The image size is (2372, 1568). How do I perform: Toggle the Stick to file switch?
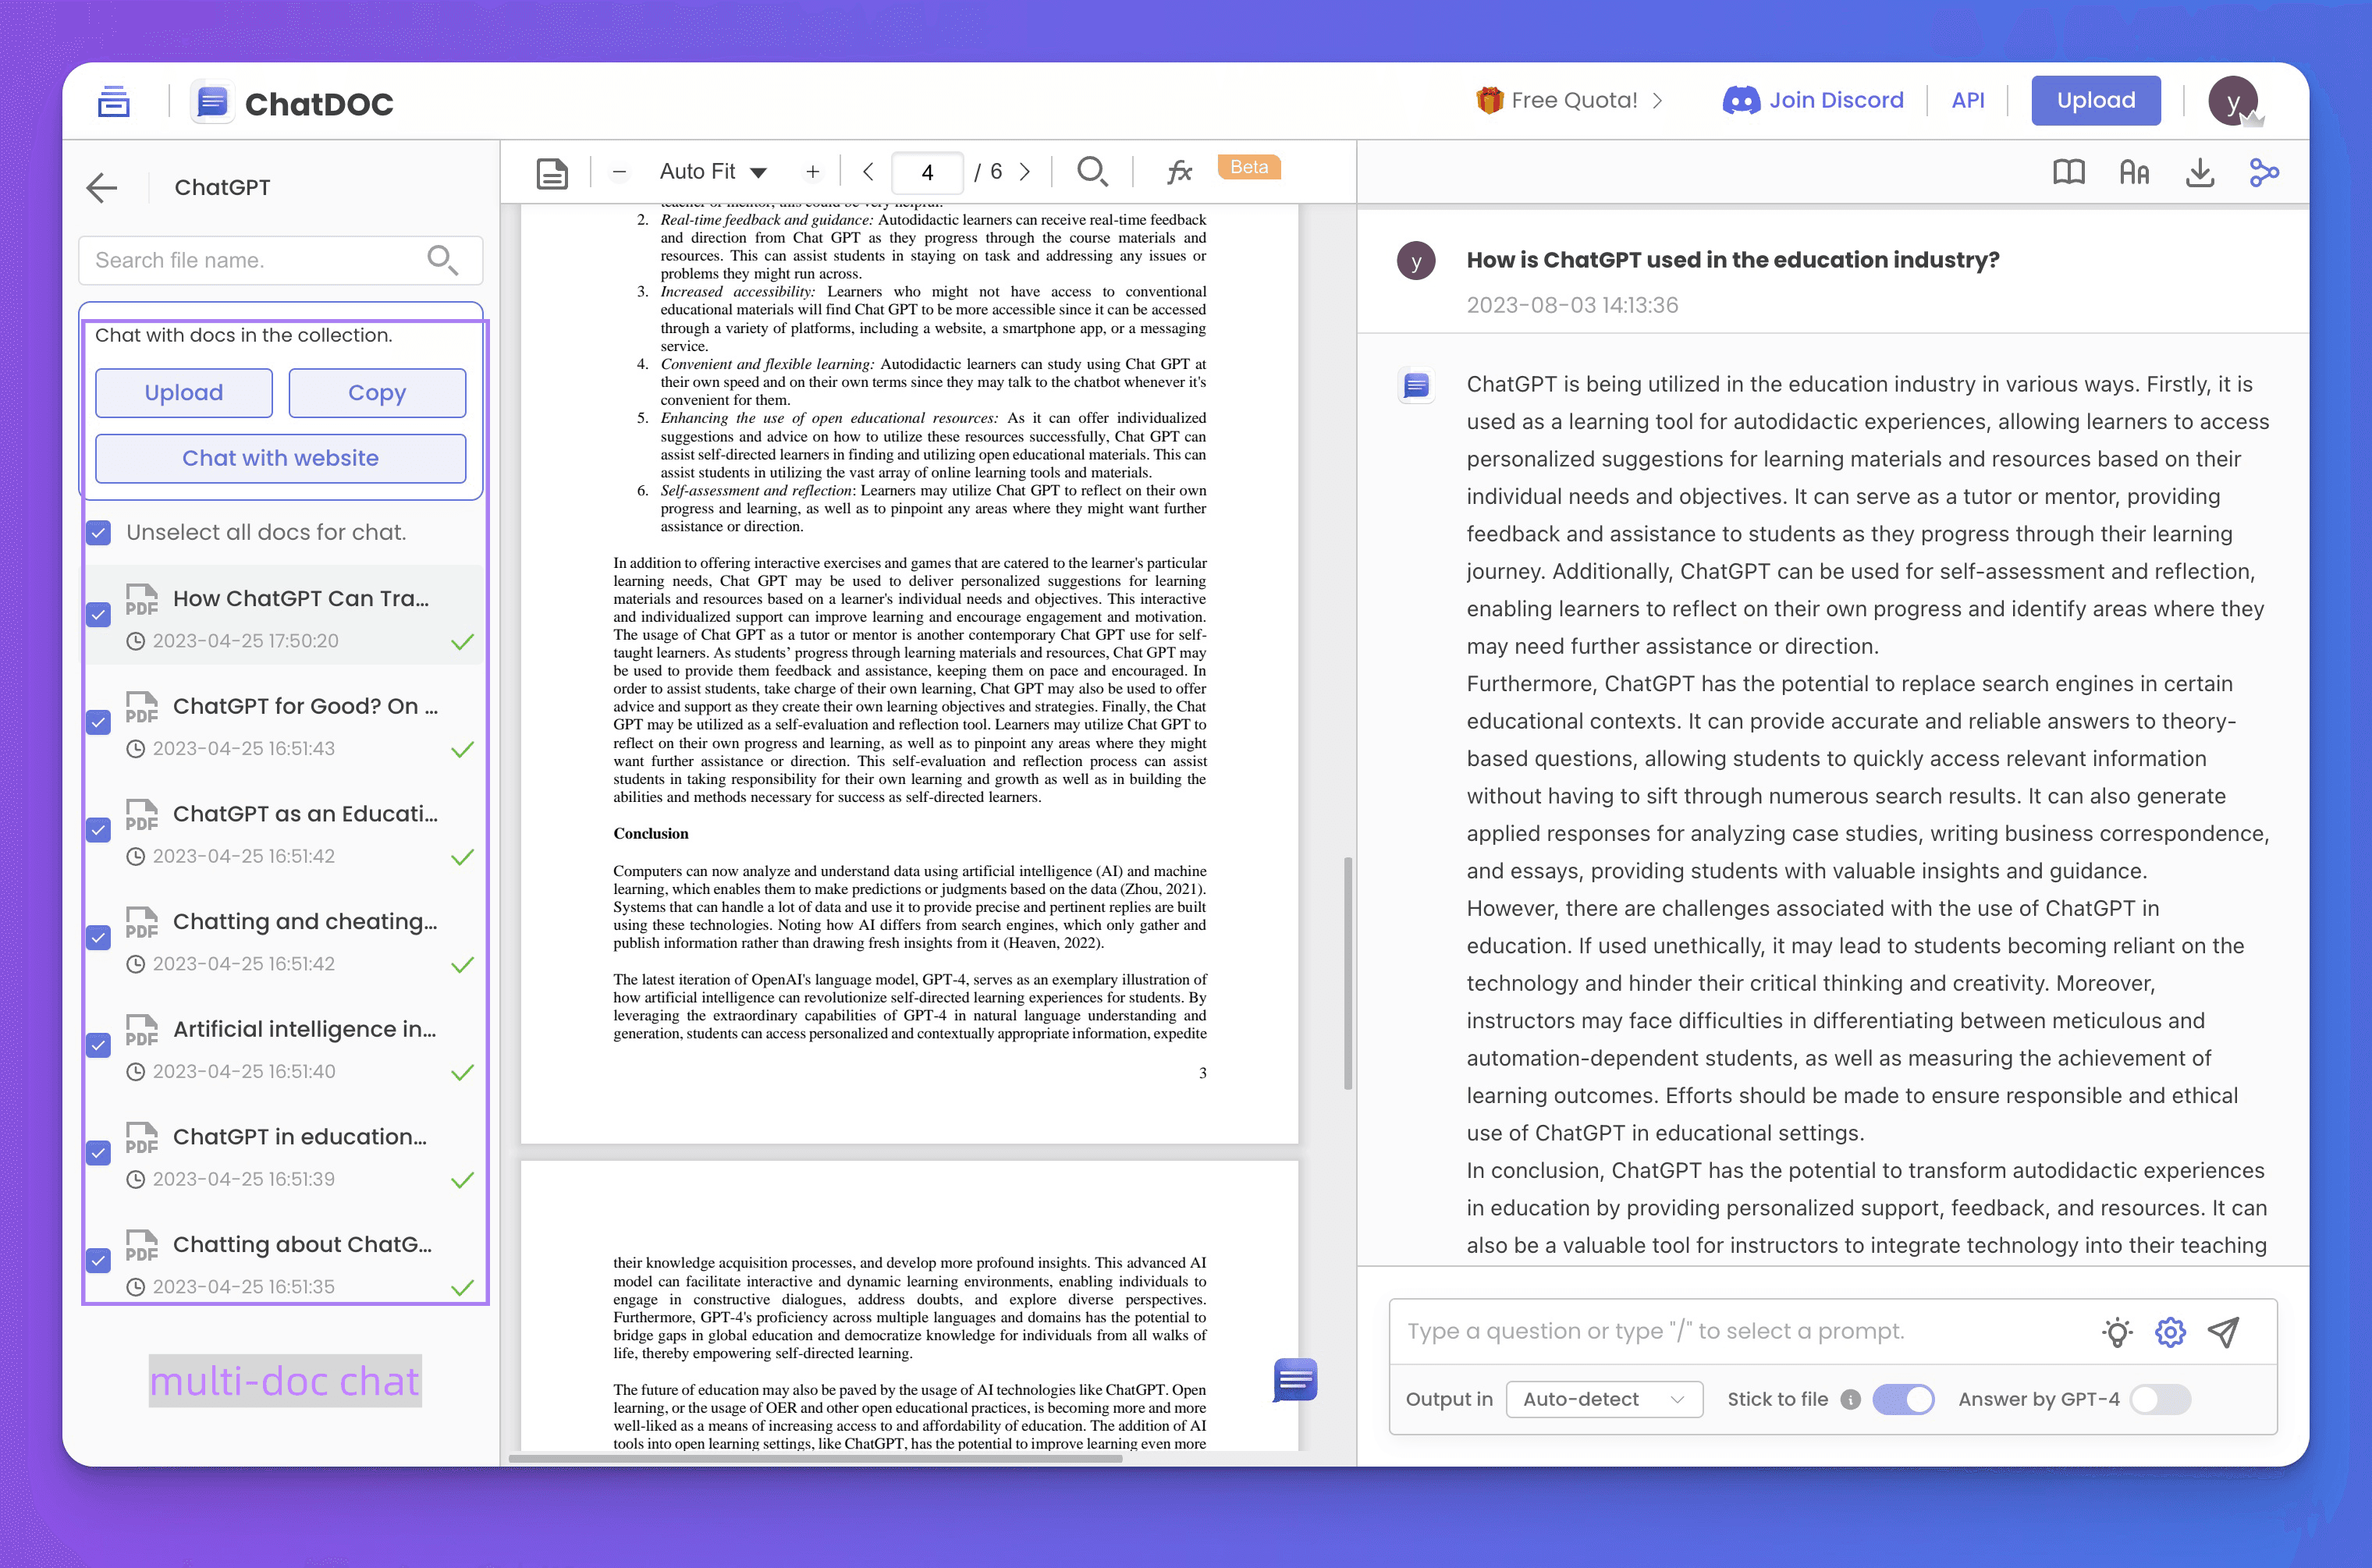pyautogui.click(x=1903, y=1399)
